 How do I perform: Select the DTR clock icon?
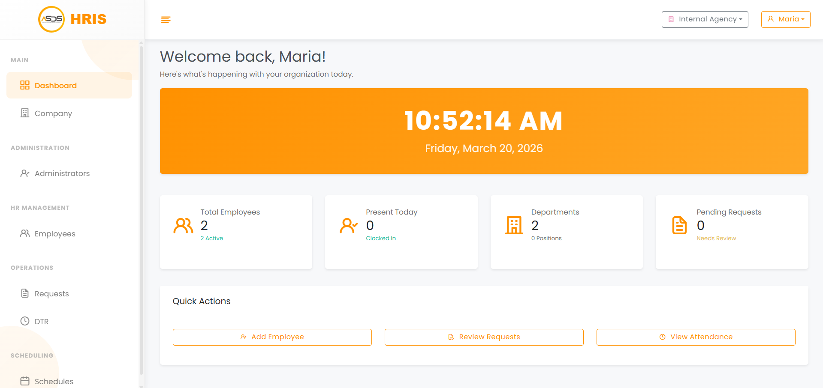pyautogui.click(x=25, y=321)
